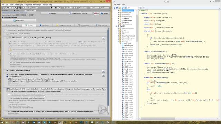Viewport: 221px width, 124px height.
Task: Toggle Protect data in PlayerPrefs checkbox
Action: (7, 70)
